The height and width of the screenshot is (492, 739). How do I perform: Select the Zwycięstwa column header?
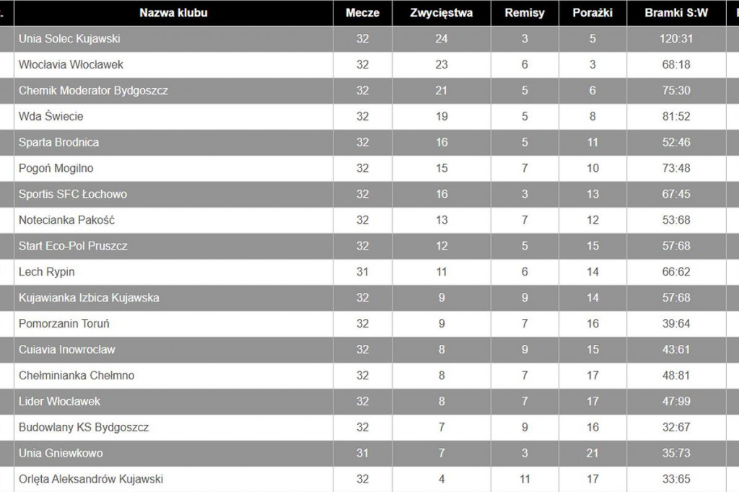point(441,13)
